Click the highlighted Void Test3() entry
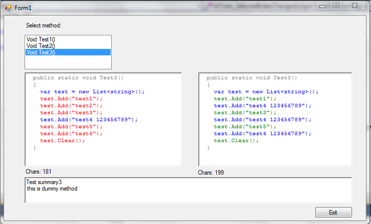This screenshot has width=371, height=224. [x=41, y=52]
